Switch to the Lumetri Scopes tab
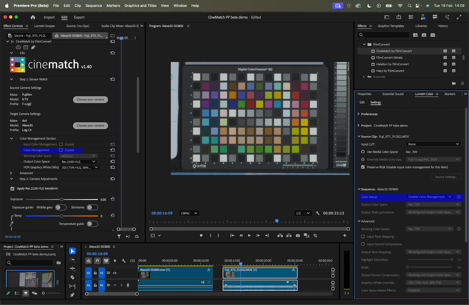Screen dimensions: 469x305 coord(45,26)
